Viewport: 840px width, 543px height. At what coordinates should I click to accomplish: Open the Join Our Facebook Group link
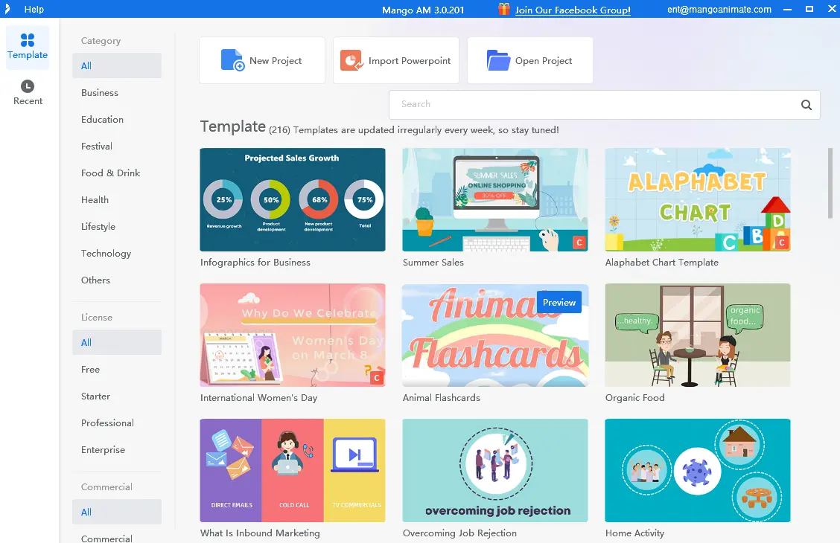pyautogui.click(x=573, y=10)
